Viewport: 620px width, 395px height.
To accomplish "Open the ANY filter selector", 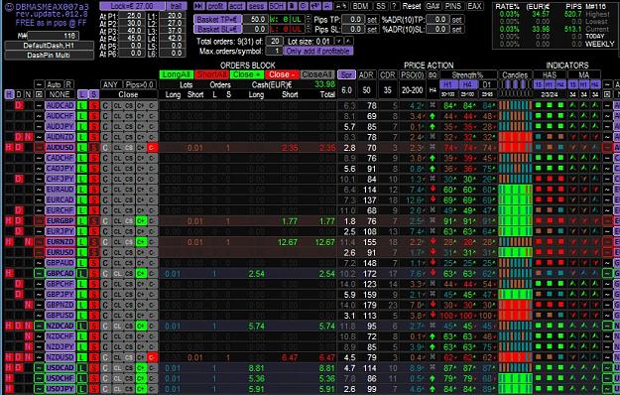I will coord(110,84).
